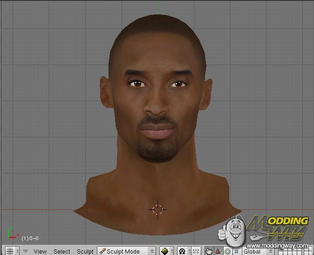This screenshot has width=314, height=255.
Task: Click the red 3D cursor on neck
Action: 157,209
